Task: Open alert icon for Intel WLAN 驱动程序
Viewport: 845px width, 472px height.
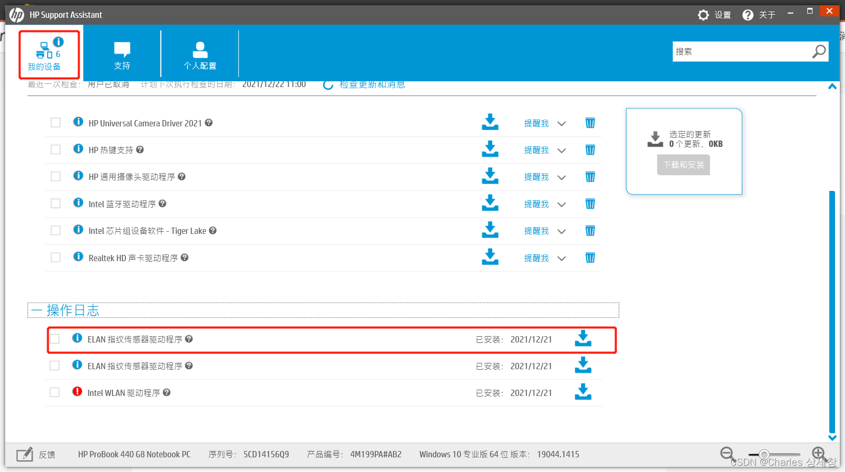Action: pos(77,391)
